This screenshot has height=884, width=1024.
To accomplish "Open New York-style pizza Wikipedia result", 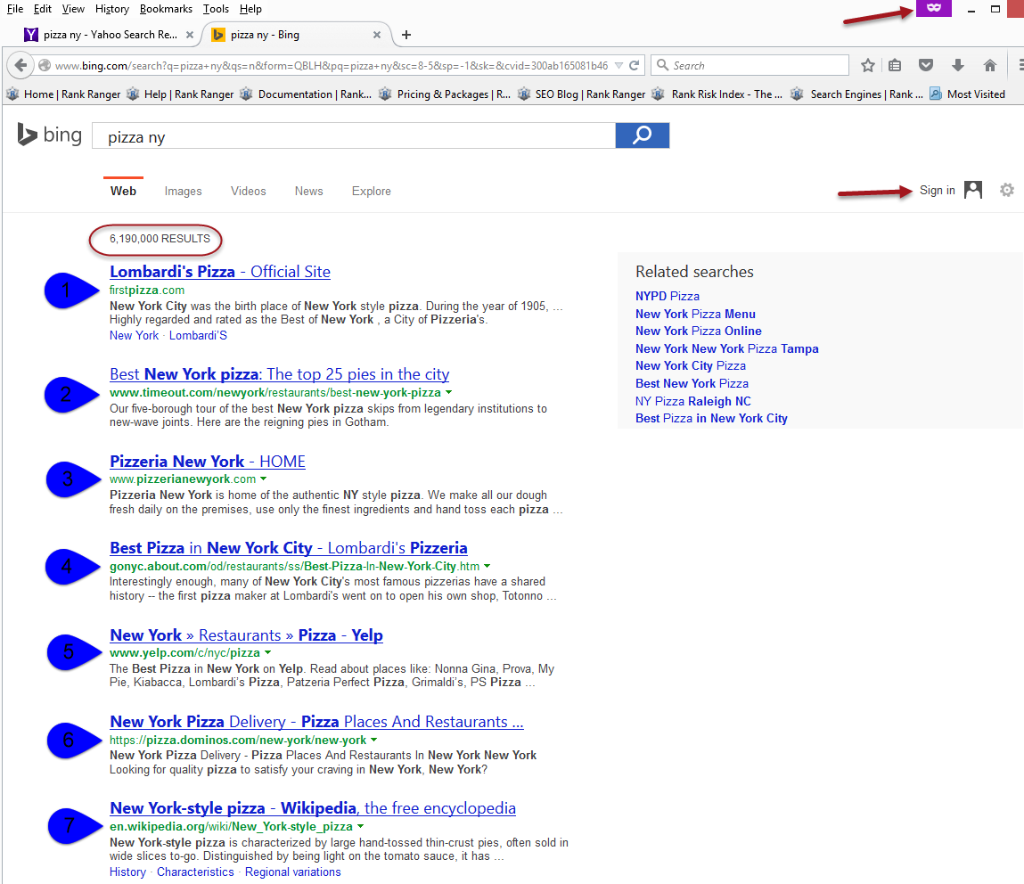I will [x=313, y=808].
